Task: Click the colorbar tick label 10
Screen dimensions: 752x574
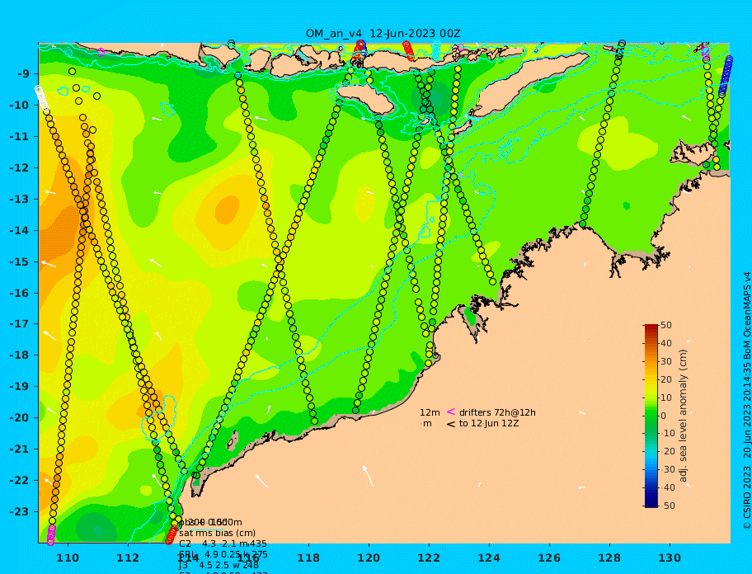Action: pyautogui.click(x=666, y=398)
